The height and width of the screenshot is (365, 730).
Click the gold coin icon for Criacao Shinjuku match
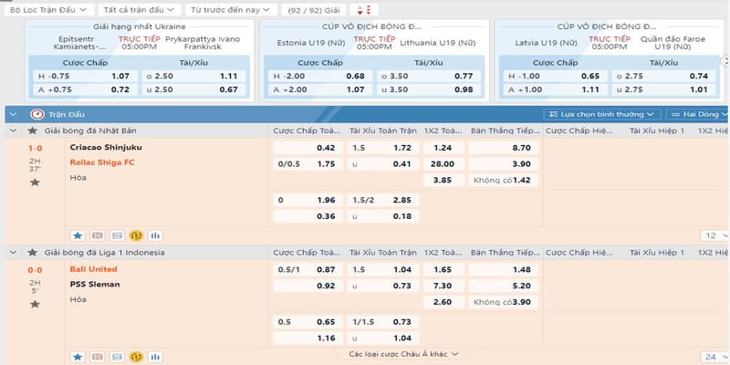point(136,235)
